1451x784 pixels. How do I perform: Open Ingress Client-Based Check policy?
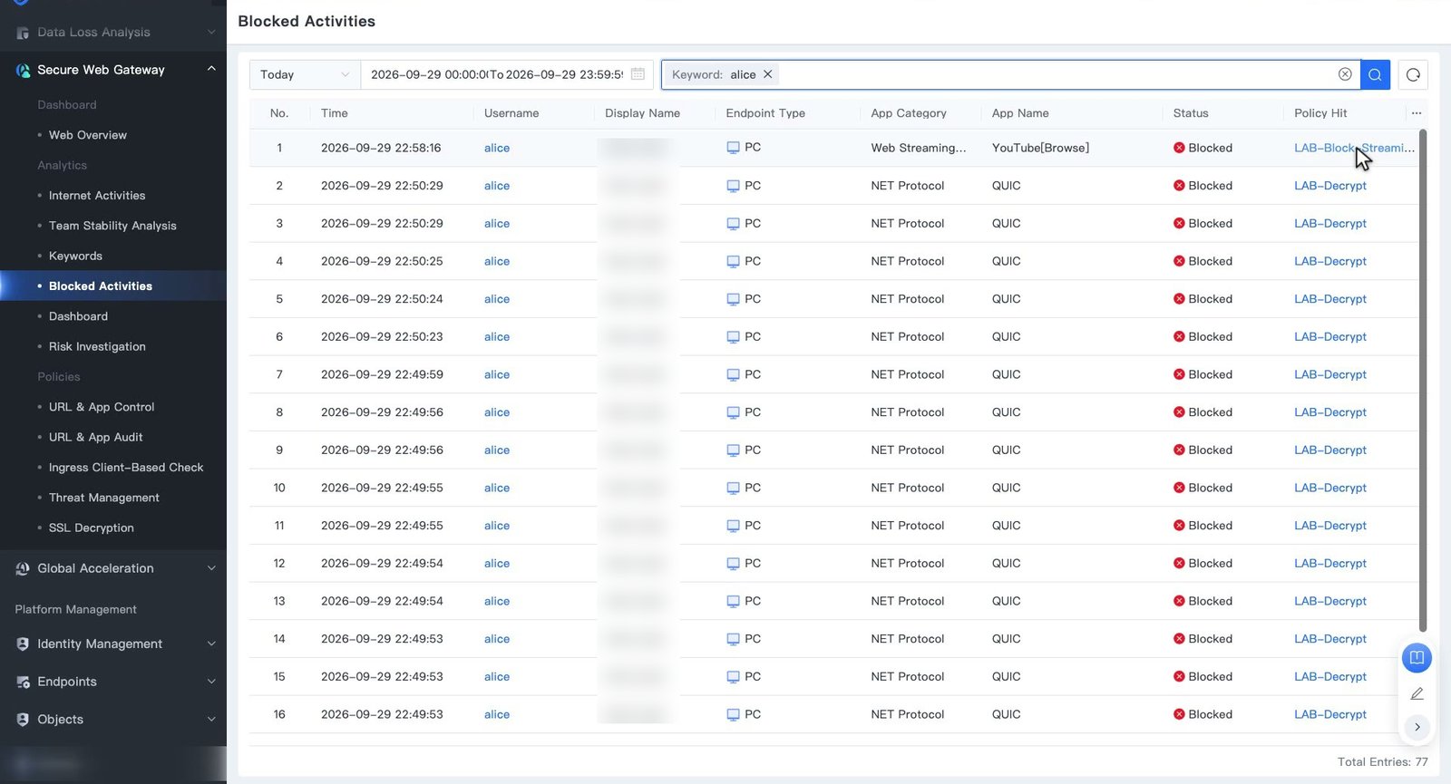pyautogui.click(x=126, y=468)
